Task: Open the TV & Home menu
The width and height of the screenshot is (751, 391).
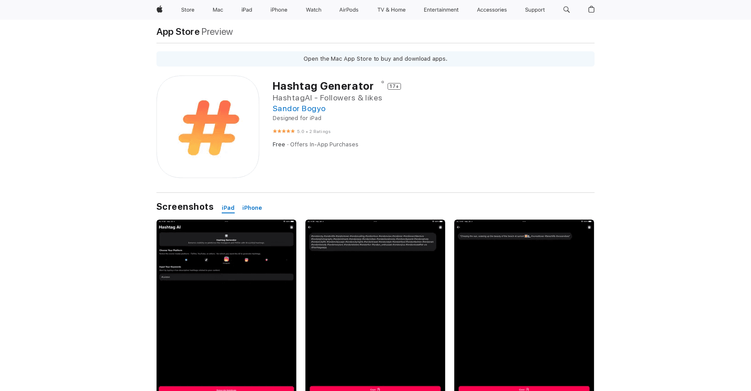Action: 392,10
